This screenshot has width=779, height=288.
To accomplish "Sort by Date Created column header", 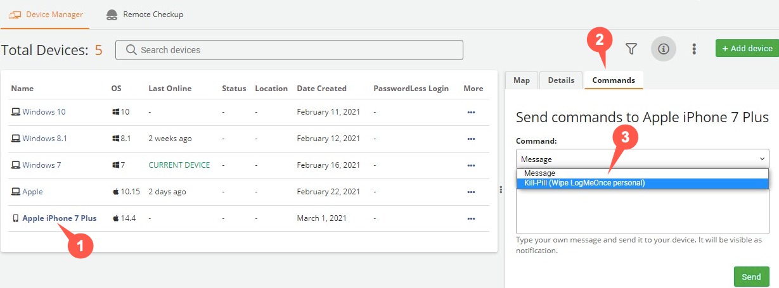I will click(321, 89).
